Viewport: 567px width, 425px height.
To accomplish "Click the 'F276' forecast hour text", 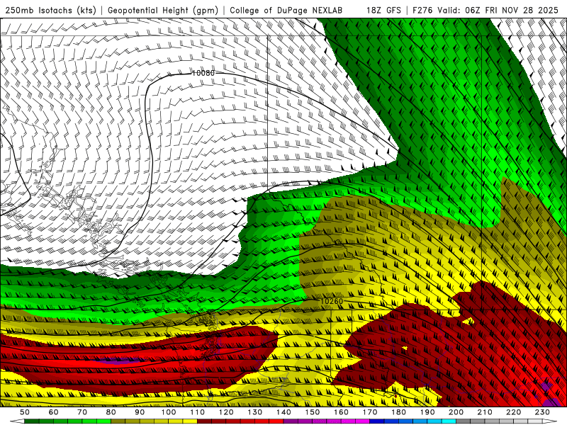I will 422,10.
